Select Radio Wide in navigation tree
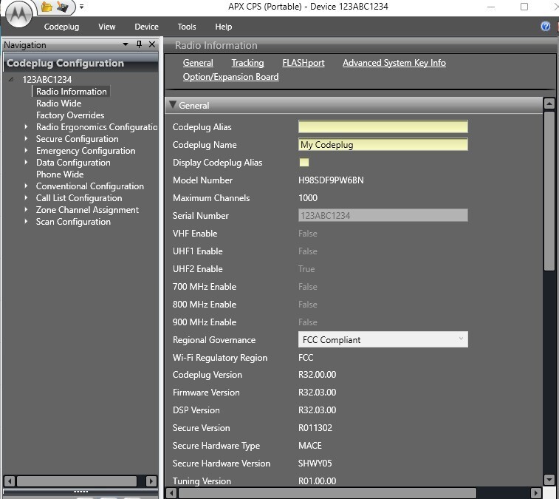This screenshot has height=499, width=559. click(x=59, y=103)
